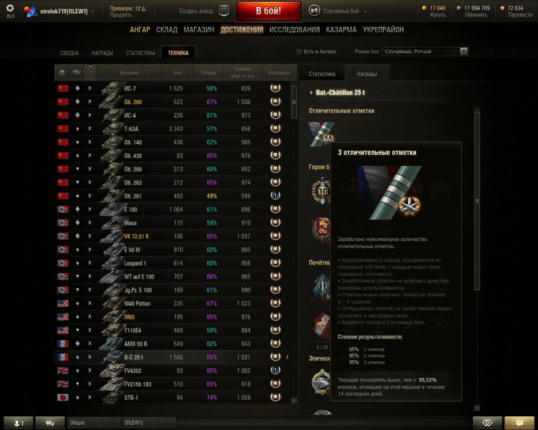This screenshot has height=430, width=538.
Task: Enable the Есть в Ангаре checkbox
Action: 299,52
